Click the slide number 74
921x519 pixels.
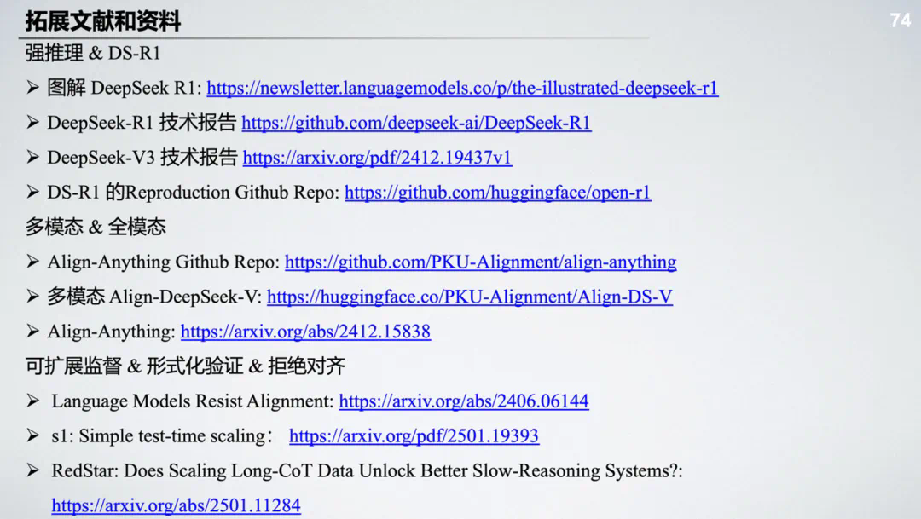coord(900,20)
